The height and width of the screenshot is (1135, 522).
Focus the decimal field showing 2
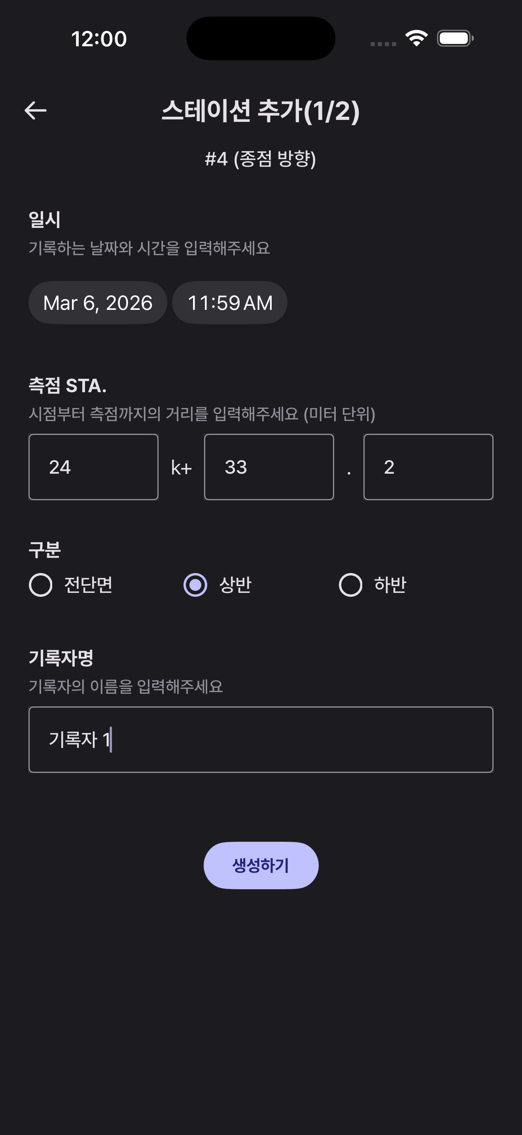pyautogui.click(x=428, y=467)
